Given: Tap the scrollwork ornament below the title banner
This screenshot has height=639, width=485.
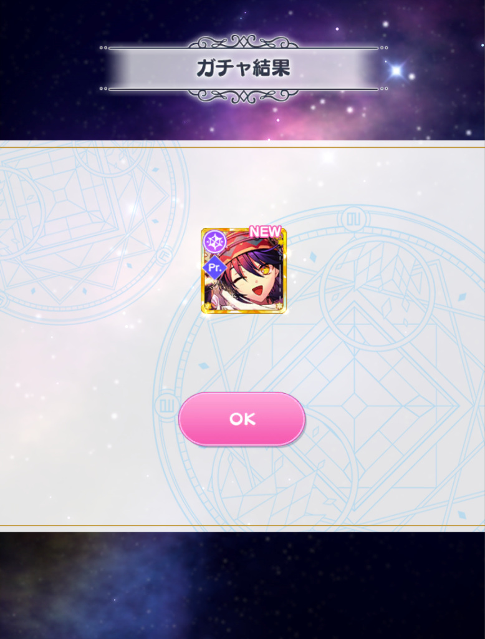Looking at the screenshot, I should pos(242,96).
